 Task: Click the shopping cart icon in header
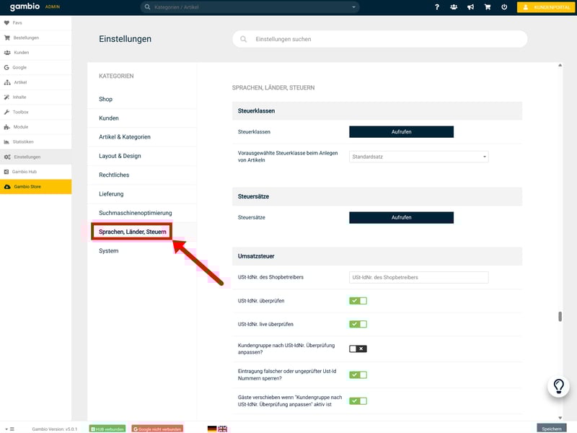pyautogui.click(x=487, y=7)
